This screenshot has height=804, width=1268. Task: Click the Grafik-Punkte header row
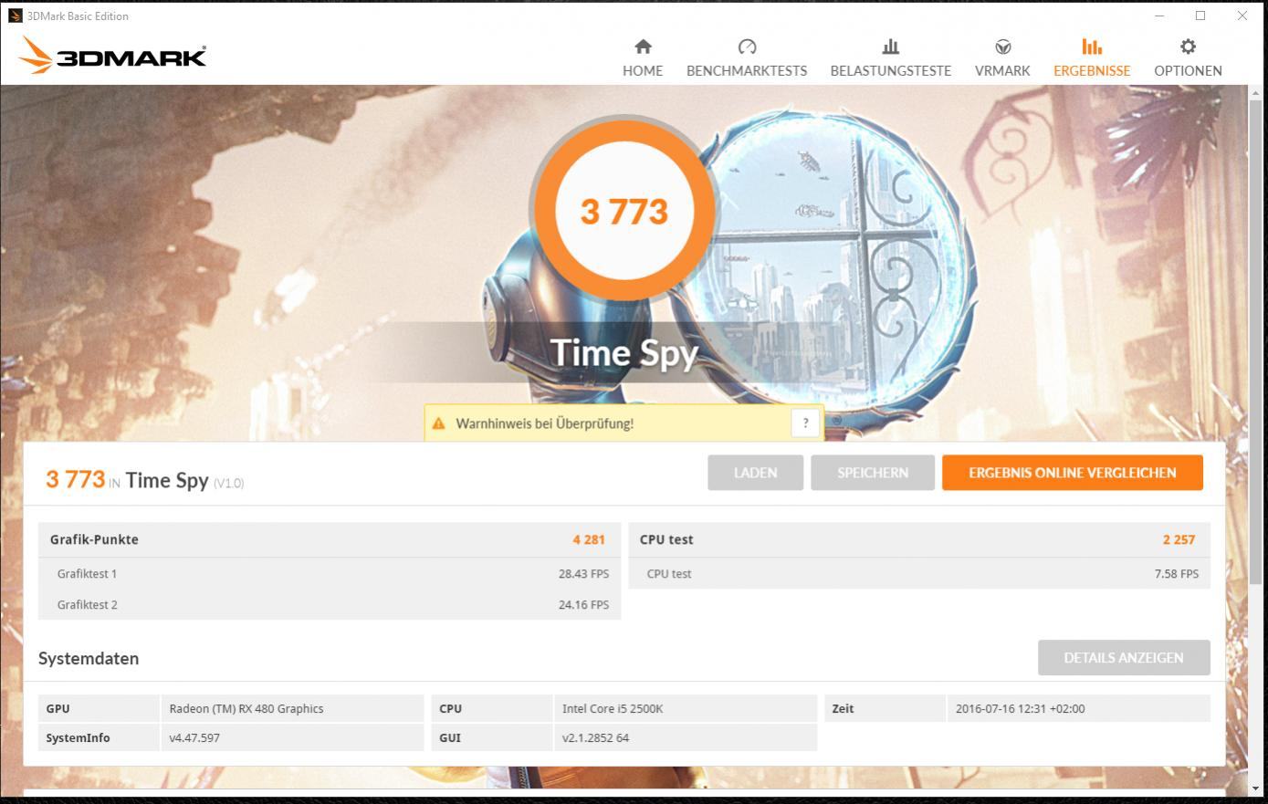(330, 539)
